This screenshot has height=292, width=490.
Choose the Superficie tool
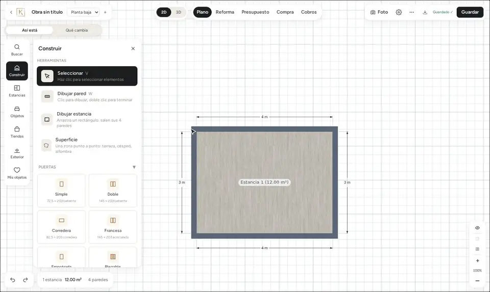tap(87, 145)
